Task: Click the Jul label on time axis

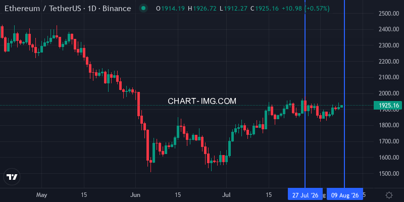Action: pyautogui.click(x=226, y=195)
